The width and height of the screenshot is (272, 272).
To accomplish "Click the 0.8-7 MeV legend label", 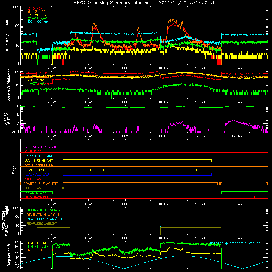I will click(37, 80).
